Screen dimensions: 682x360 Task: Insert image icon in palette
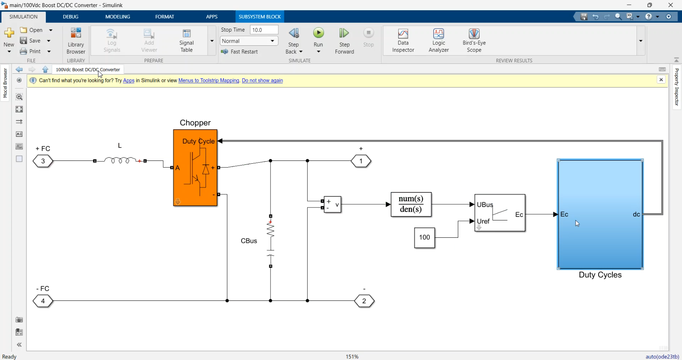tap(19, 146)
